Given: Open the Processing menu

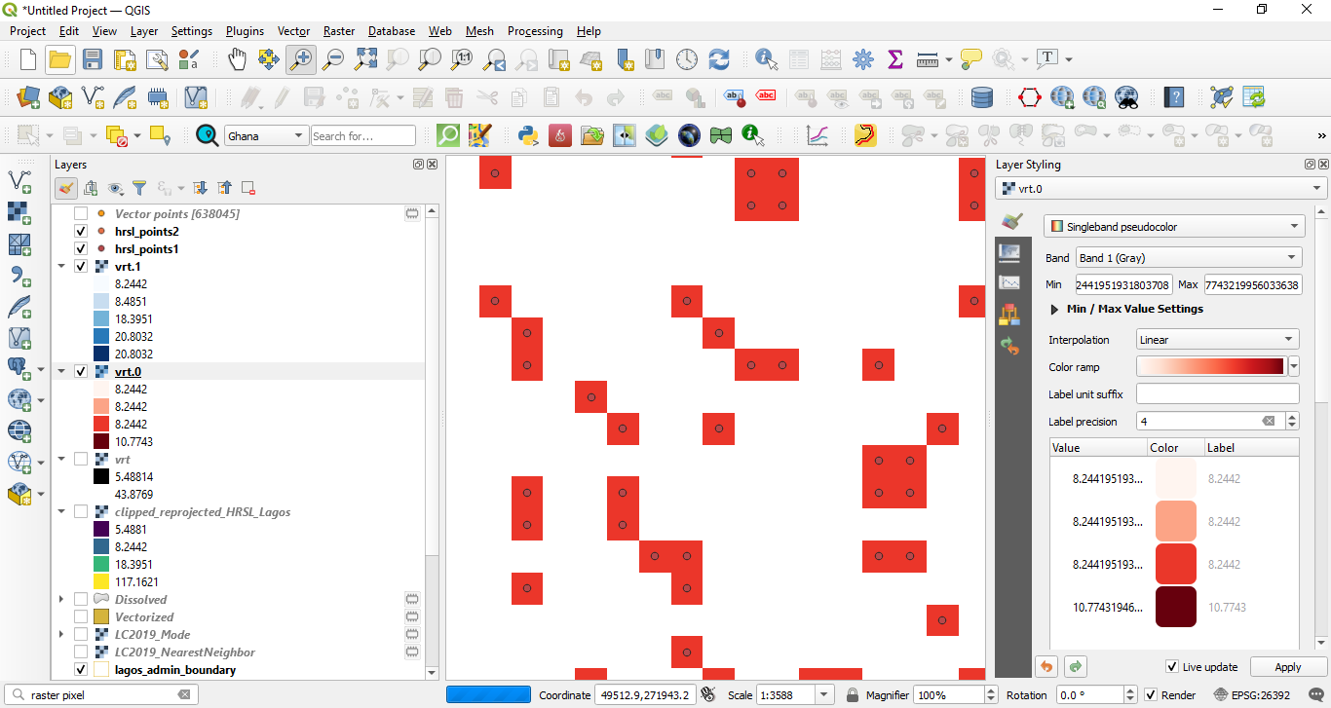Looking at the screenshot, I should coord(535,31).
